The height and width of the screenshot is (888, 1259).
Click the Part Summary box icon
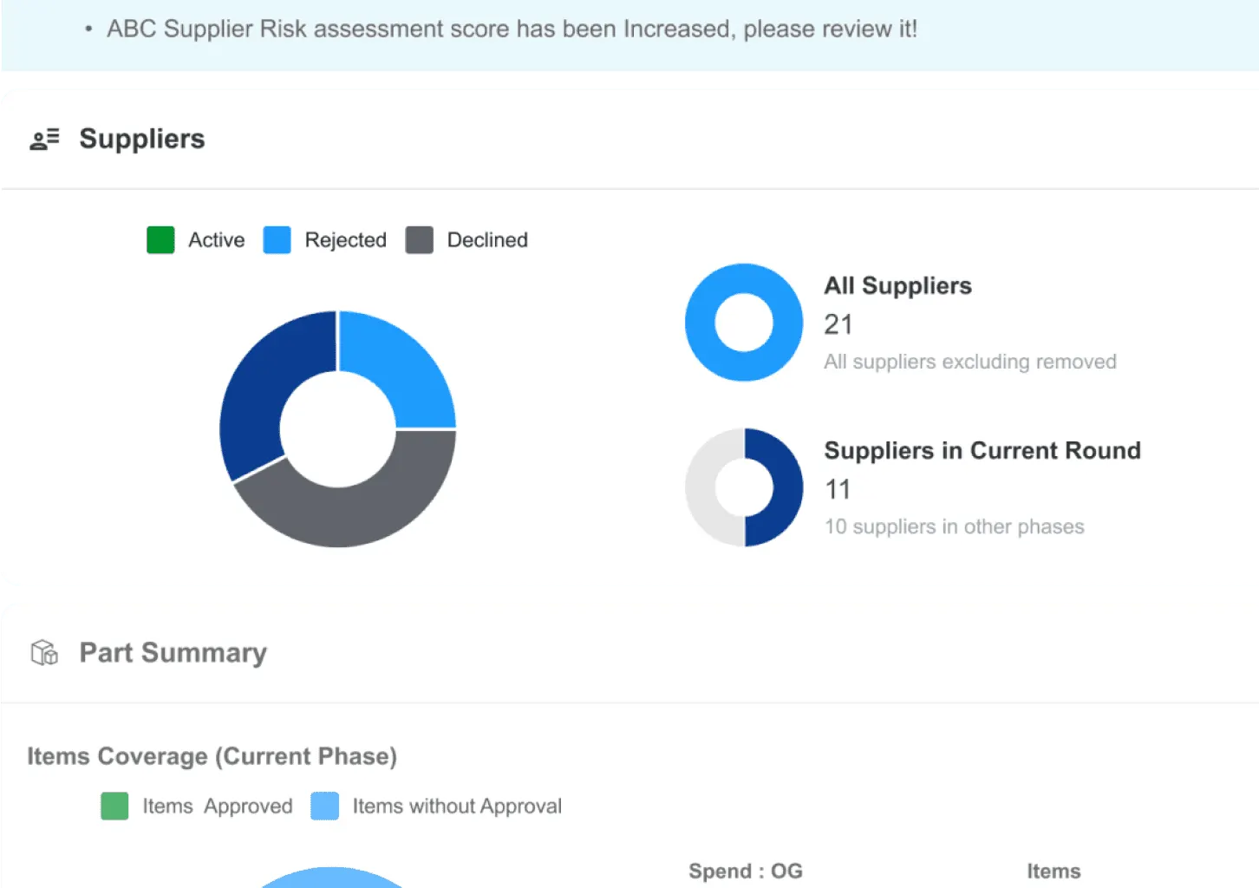44,652
